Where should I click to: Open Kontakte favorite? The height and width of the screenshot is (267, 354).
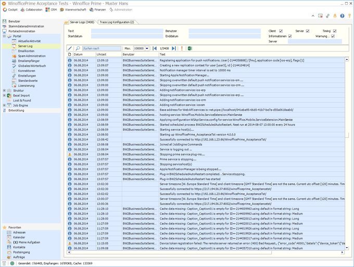(19, 247)
